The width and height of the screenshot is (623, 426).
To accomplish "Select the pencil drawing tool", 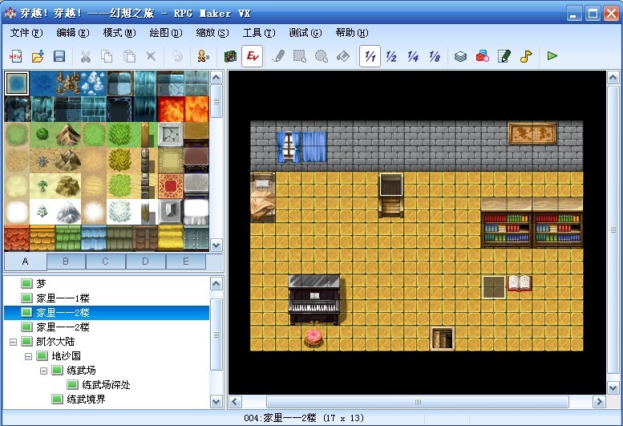I will tap(278, 56).
